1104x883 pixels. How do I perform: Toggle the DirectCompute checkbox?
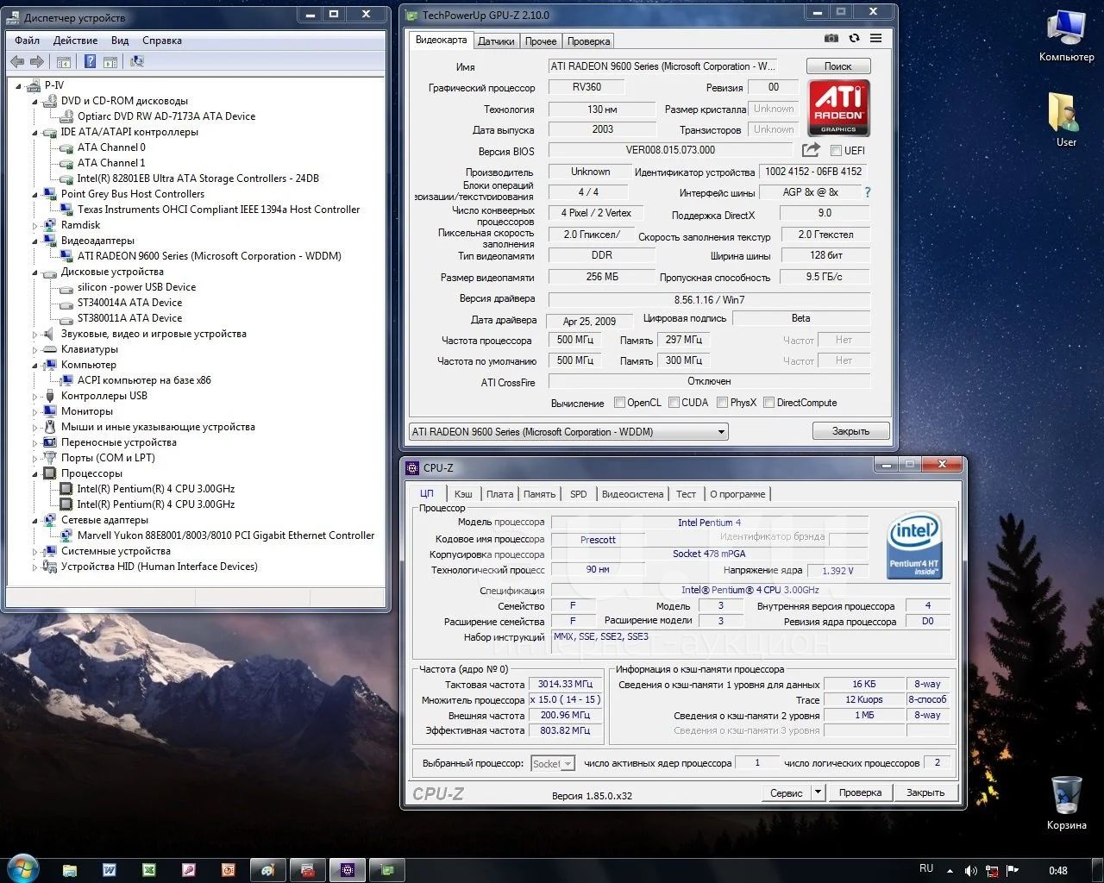(x=768, y=403)
